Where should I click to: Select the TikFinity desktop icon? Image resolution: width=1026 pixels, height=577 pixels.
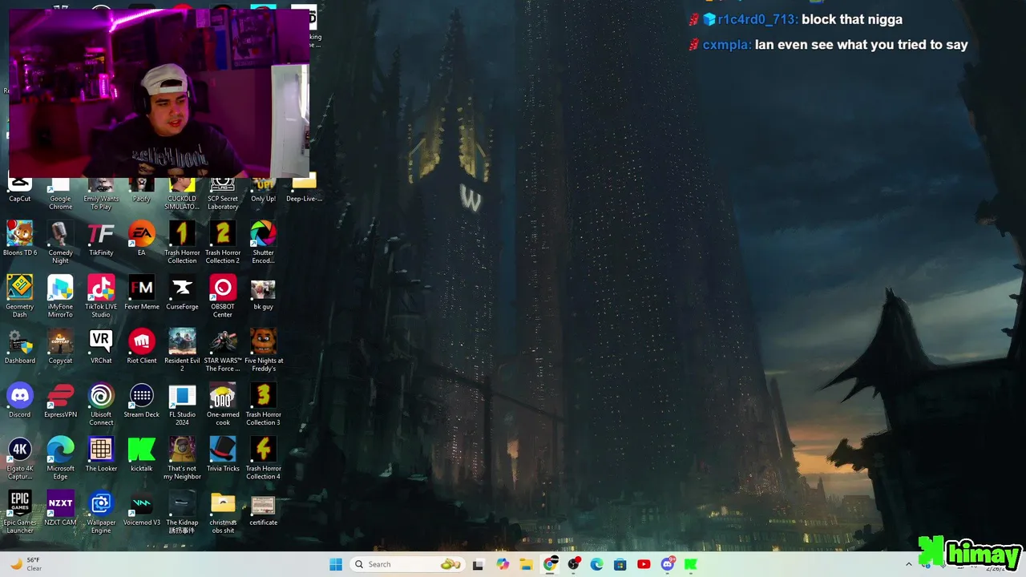[101, 239]
